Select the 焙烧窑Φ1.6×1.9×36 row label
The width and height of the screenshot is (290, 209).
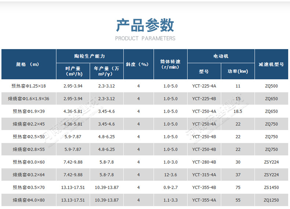(x=29, y=99)
